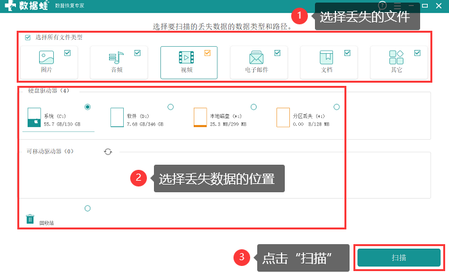Click the 扫描 scan button

(x=399, y=258)
